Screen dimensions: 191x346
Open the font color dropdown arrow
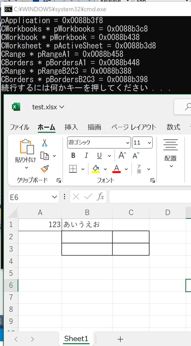126,169
